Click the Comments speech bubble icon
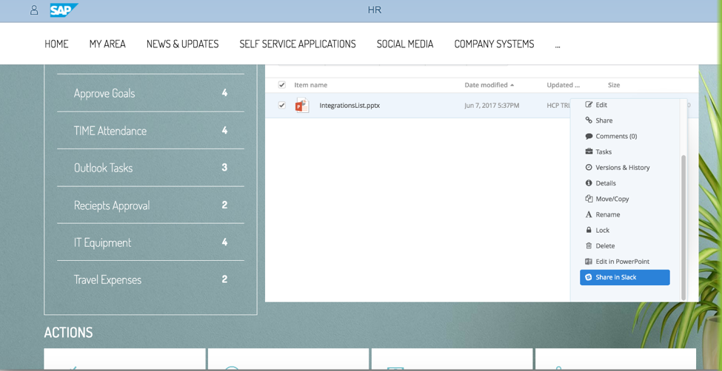Image resolution: width=722 pixels, height=371 pixels. (x=589, y=136)
